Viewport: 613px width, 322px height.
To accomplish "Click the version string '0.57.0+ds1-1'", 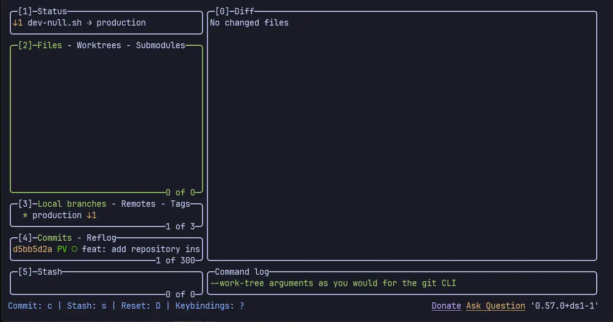I will [x=565, y=306].
